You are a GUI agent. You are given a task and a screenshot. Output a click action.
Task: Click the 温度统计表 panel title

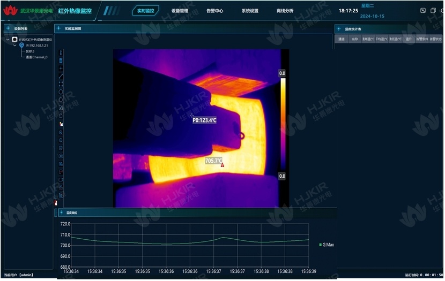(x=353, y=29)
